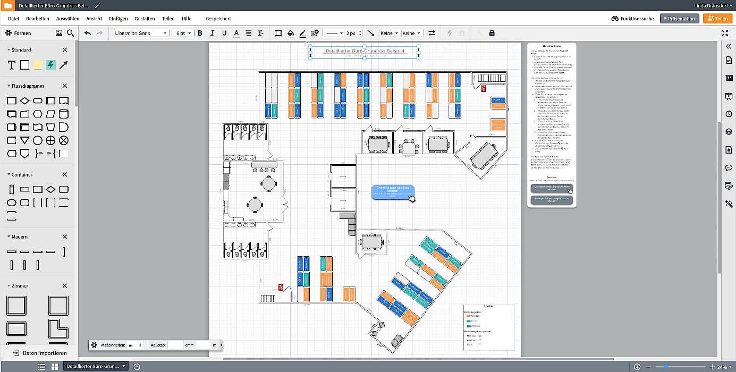Open the Ansicht menu
This screenshot has height=372, width=736.
pos(94,18)
